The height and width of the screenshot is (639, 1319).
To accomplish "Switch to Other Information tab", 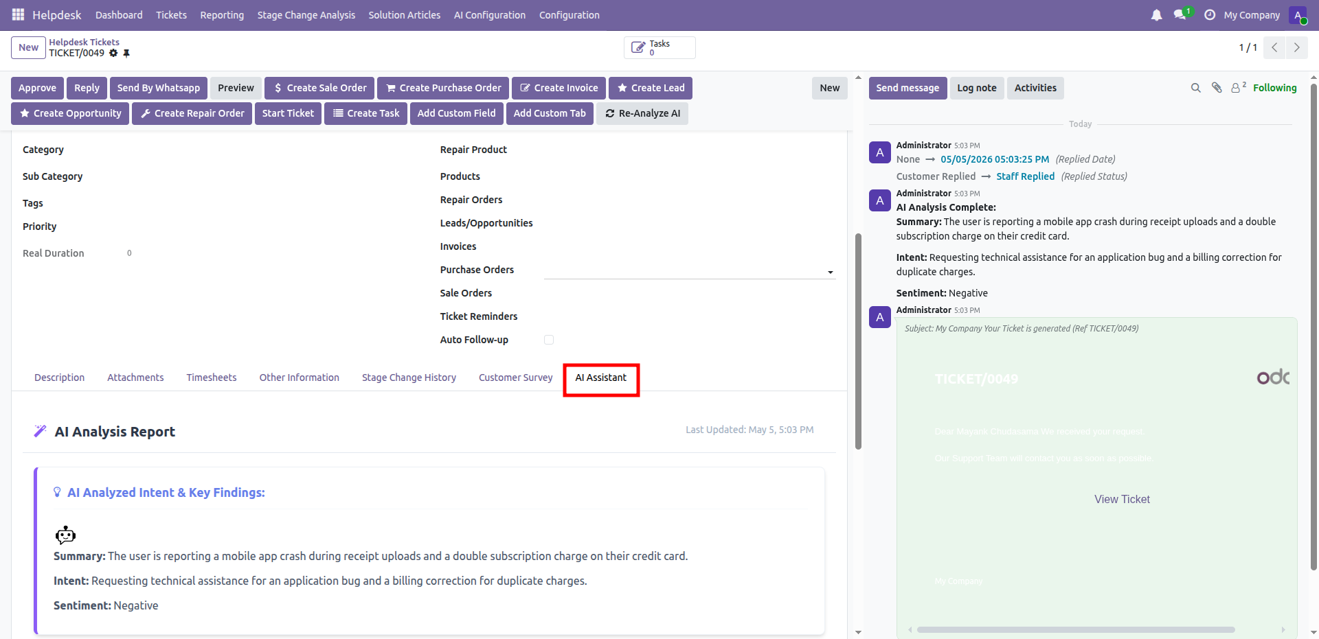I will tap(300, 377).
